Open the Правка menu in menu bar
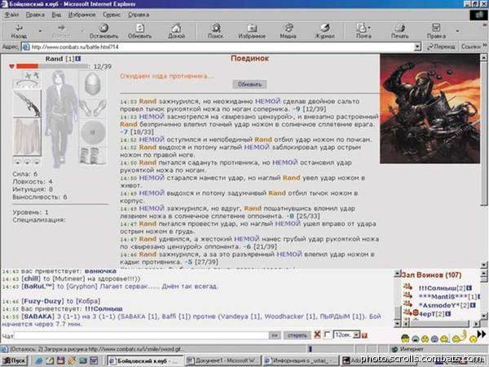Image resolution: width=489 pixels, height=367 pixels. pyautogui.click(x=35, y=15)
